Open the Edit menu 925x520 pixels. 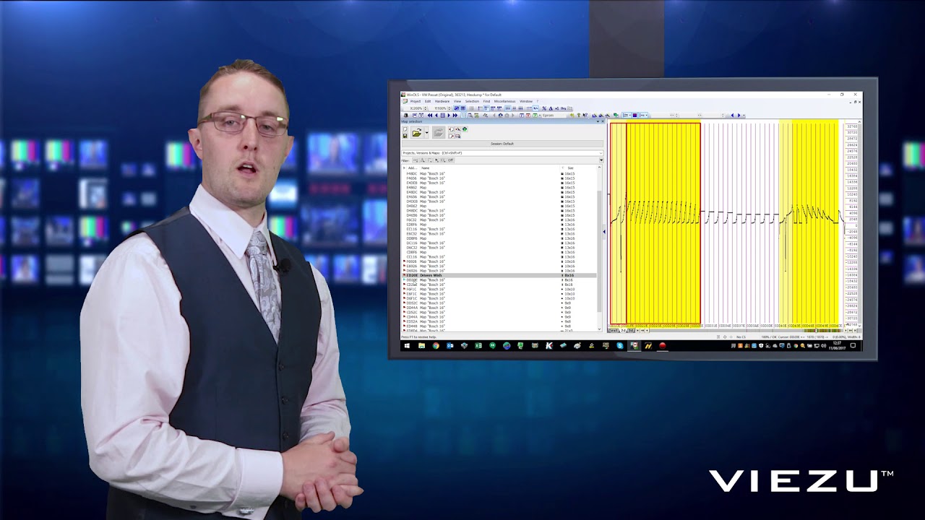(x=428, y=101)
